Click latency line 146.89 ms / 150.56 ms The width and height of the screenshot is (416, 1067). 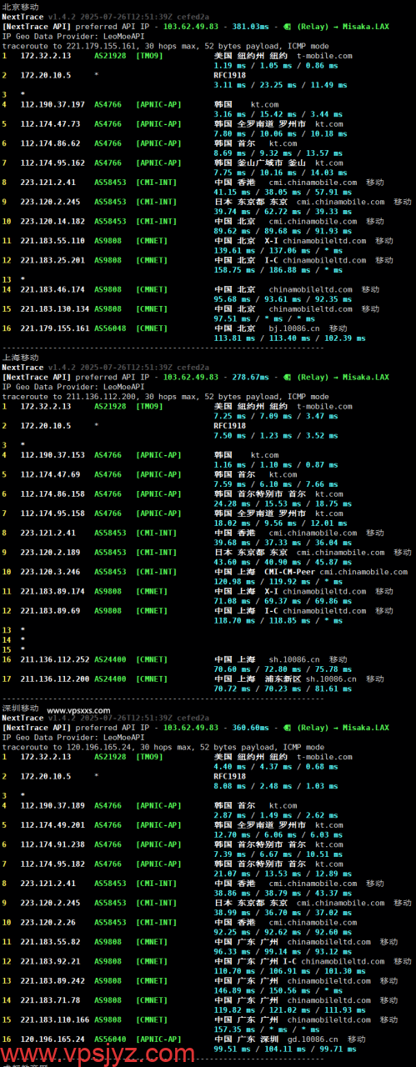268,990
